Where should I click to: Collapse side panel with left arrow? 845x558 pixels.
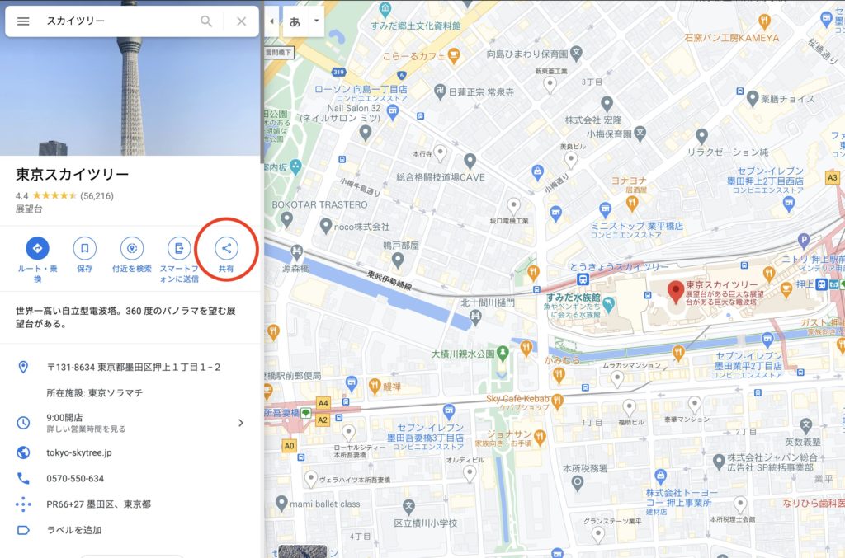click(x=271, y=21)
